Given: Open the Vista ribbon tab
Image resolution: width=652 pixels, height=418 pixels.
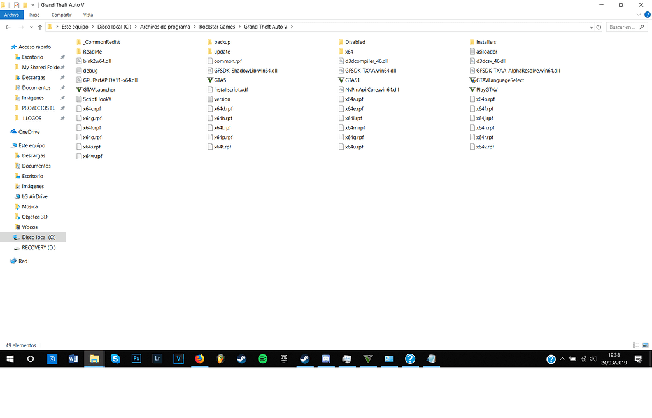Looking at the screenshot, I should [x=88, y=15].
